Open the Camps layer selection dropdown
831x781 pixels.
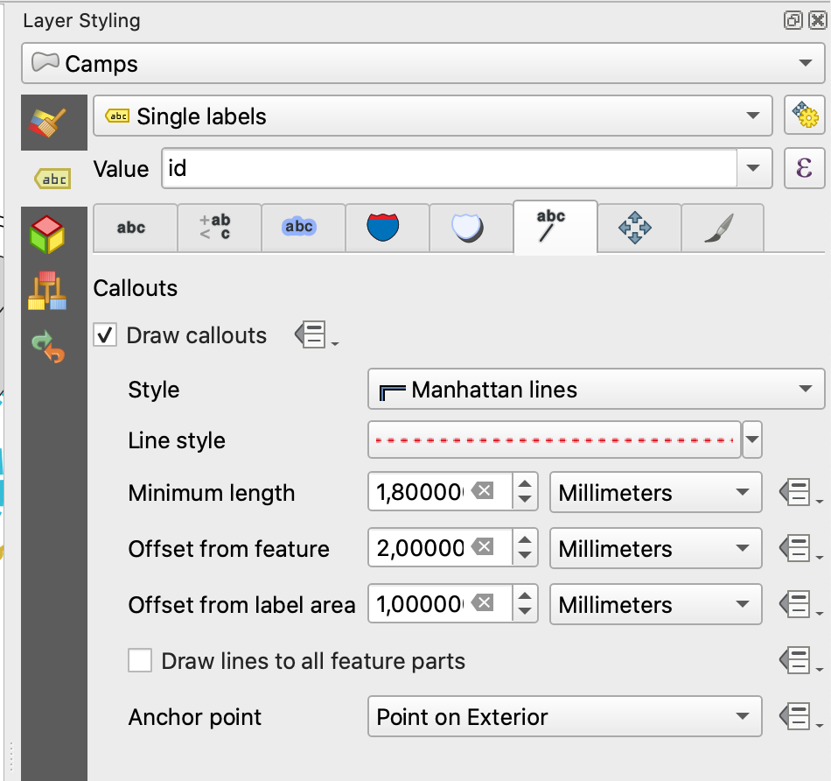[420, 64]
